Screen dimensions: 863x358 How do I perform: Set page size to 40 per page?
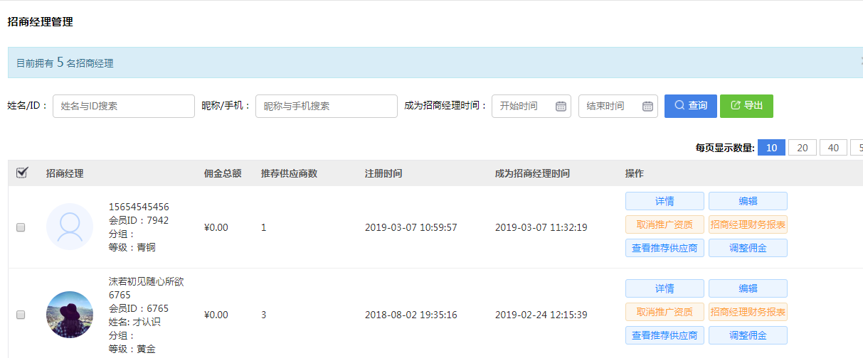tap(833, 148)
